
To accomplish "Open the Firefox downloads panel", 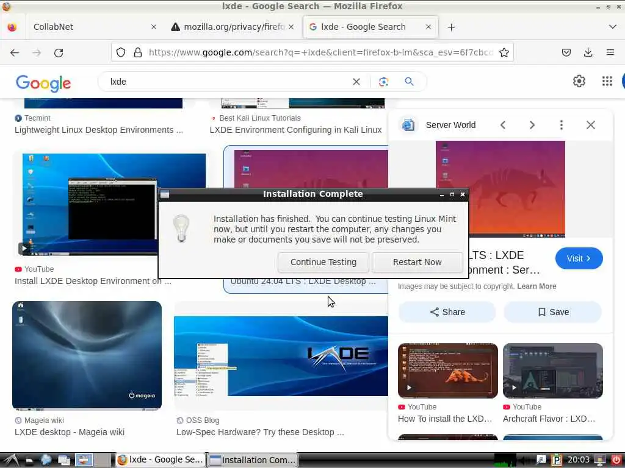I will point(588,52).
